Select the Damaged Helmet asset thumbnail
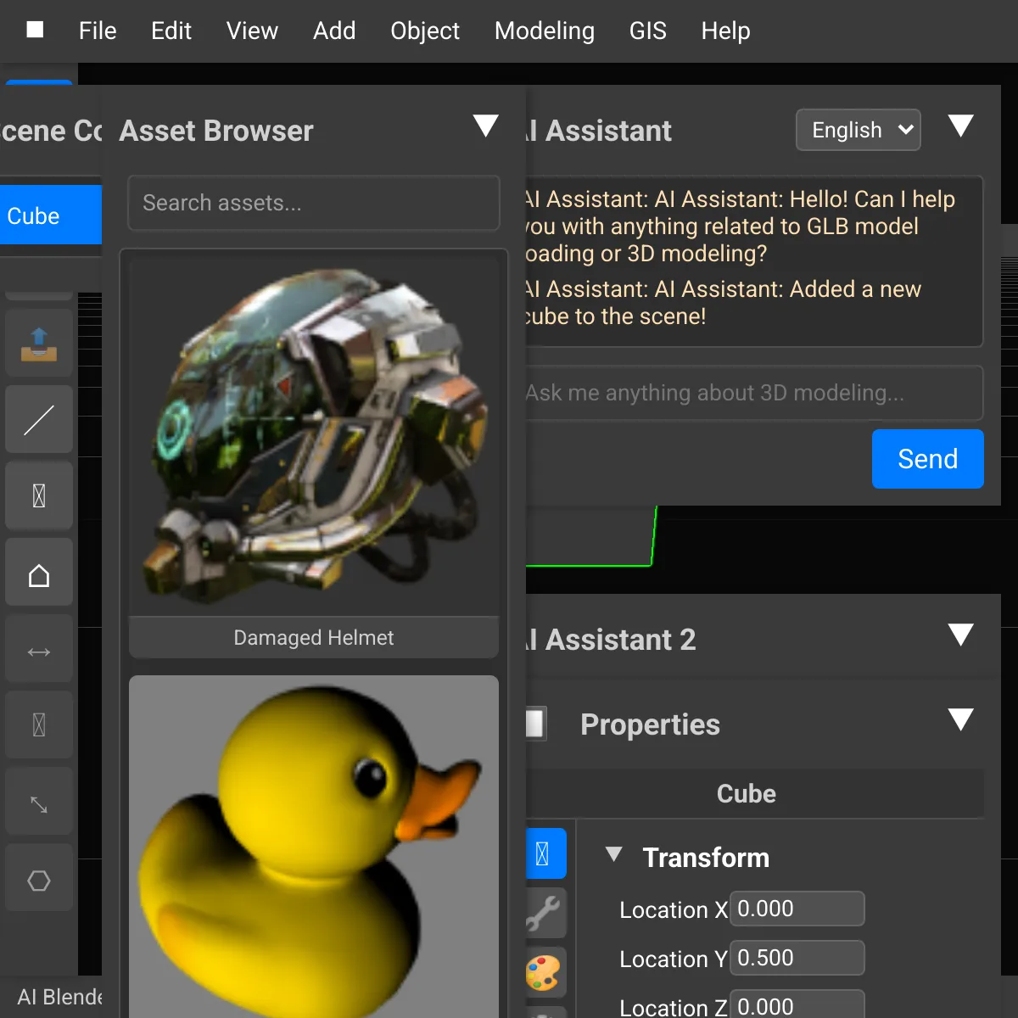The image size is (1018, 1018). pos(314,437)
